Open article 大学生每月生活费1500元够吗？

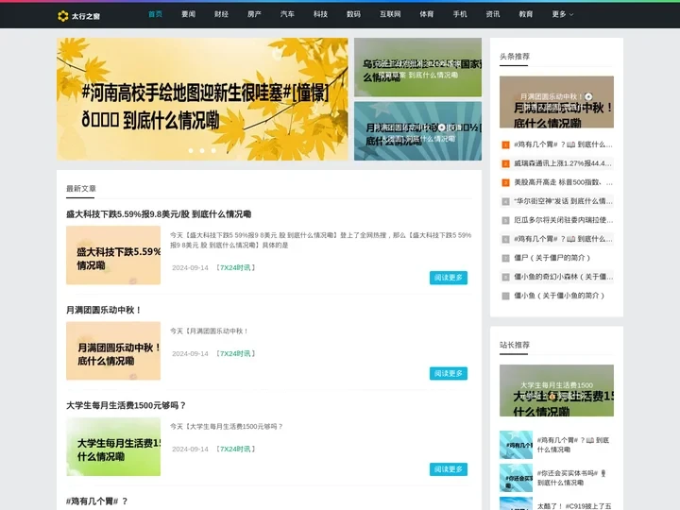point(126,405)
